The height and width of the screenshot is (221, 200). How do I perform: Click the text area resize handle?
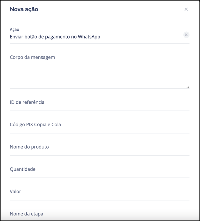(188, 87)
